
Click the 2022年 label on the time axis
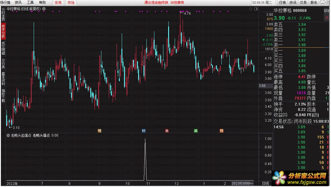pyautogui.click(x=12, y=183)
